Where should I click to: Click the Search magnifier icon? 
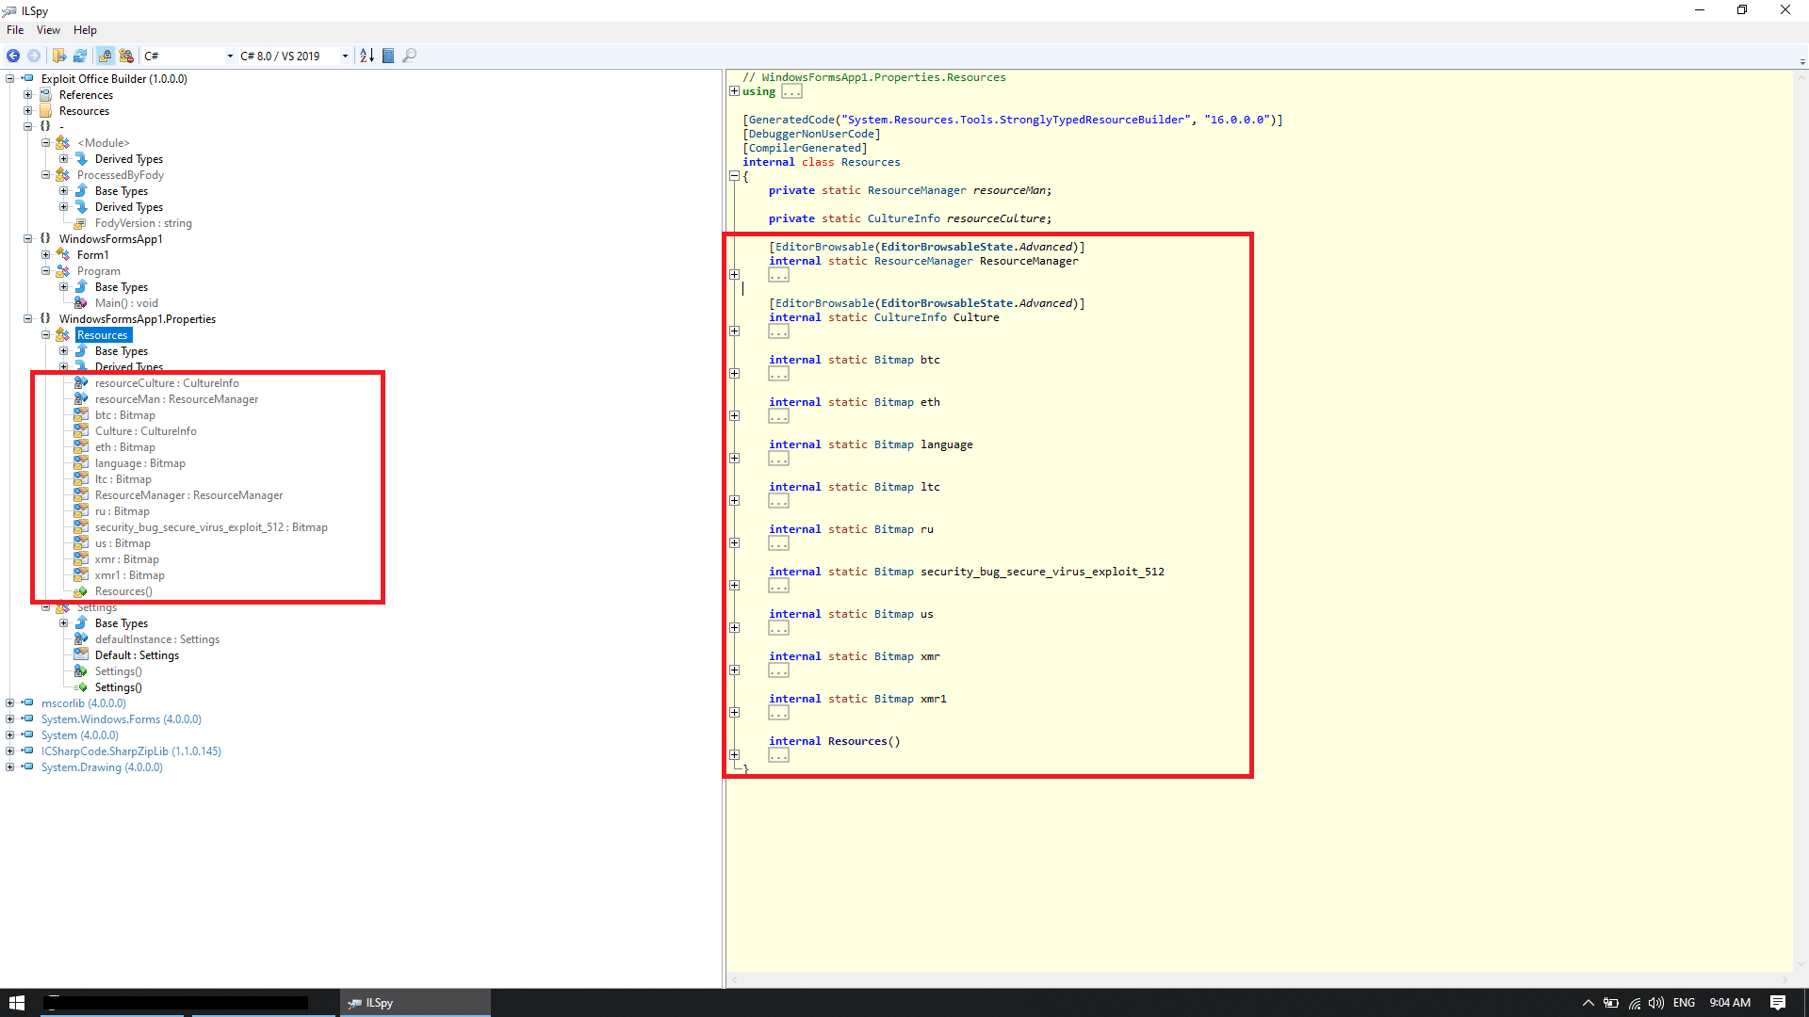(409, 56)
